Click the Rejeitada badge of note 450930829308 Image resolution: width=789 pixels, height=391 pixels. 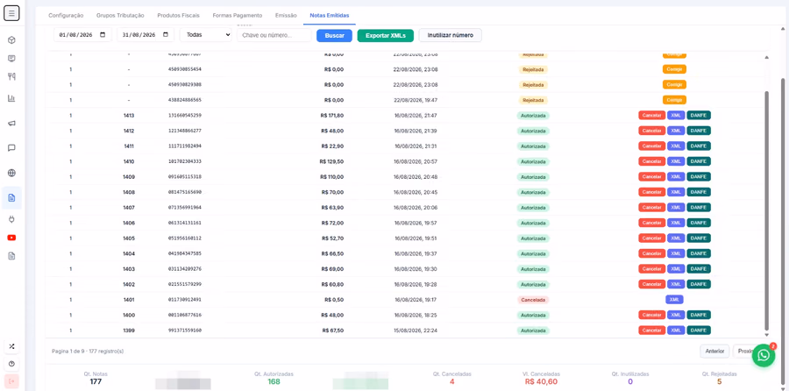[533, 84]
